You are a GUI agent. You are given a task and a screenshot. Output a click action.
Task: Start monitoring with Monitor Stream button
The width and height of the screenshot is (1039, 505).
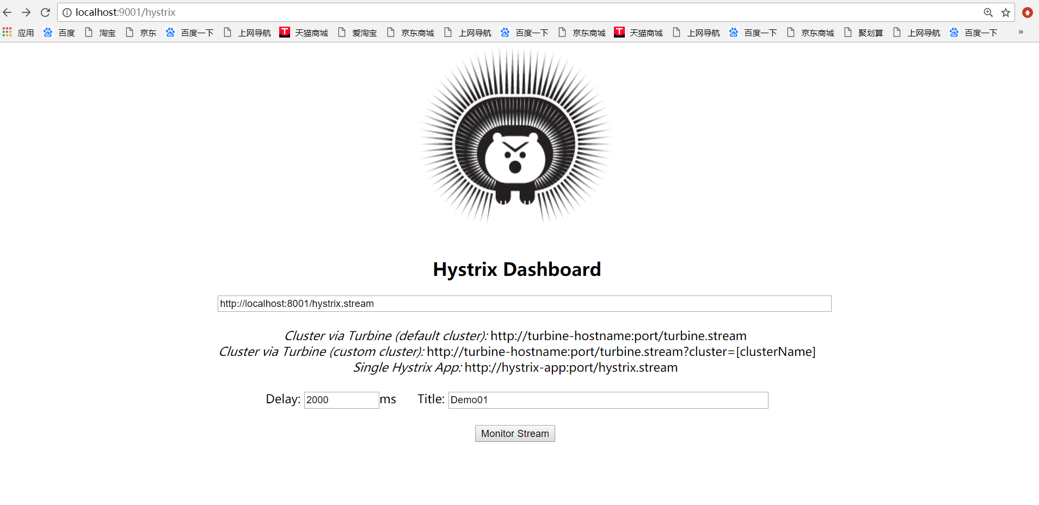(x=515, y=434)
